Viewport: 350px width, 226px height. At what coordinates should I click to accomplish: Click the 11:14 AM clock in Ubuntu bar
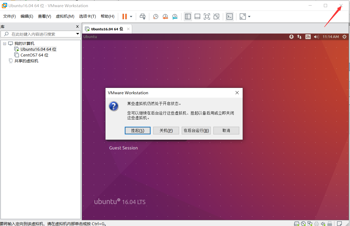[x=331, y=37]
